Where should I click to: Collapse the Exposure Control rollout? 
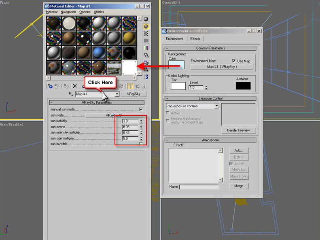[x=210, y=98]
